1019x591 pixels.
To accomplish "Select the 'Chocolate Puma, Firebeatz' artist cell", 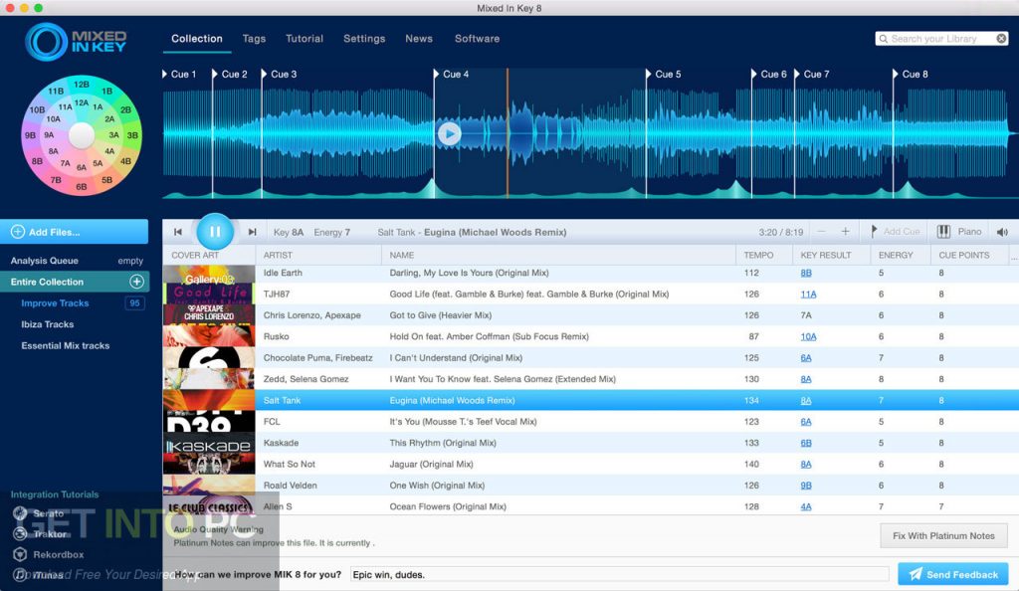I will click(x=317, y=358).
